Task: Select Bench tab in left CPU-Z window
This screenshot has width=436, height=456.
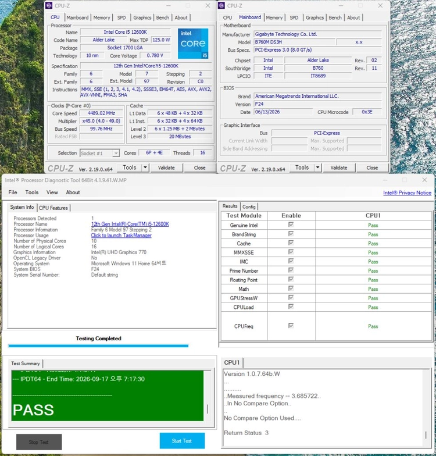Action: (x=163, y=17)
